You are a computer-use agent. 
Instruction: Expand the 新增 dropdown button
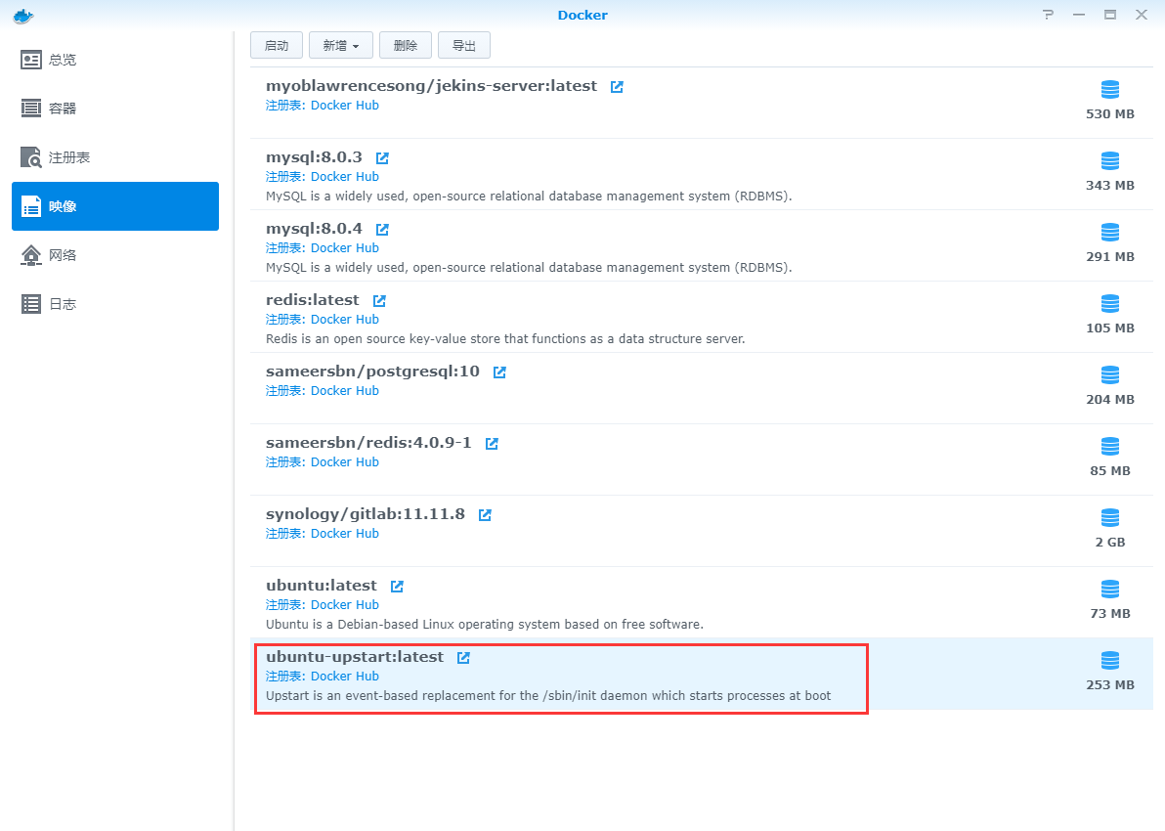click(341, 46)
